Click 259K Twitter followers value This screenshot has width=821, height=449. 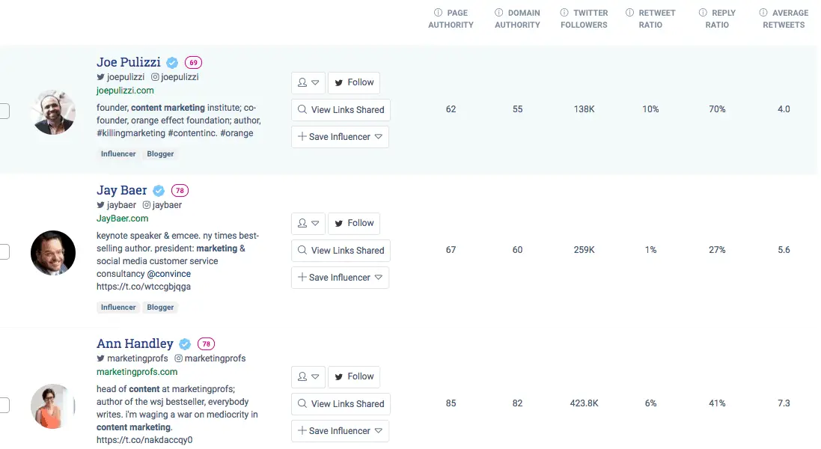coord(584,250)
